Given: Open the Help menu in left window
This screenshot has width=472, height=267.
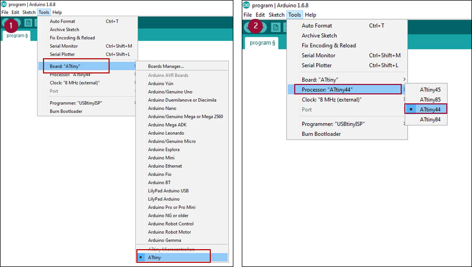Looking at the screenshot, I should (x=57, y=13).
